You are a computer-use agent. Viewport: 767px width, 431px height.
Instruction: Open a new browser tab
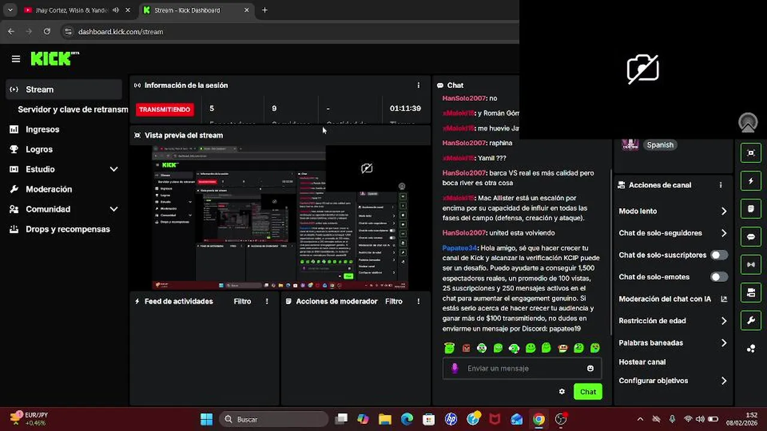265,10
